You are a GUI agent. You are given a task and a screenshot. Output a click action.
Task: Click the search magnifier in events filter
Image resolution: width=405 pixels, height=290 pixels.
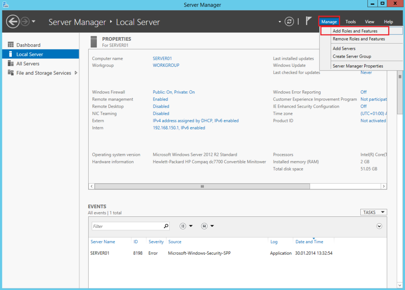pyautogui.click(x=166, y=226)
